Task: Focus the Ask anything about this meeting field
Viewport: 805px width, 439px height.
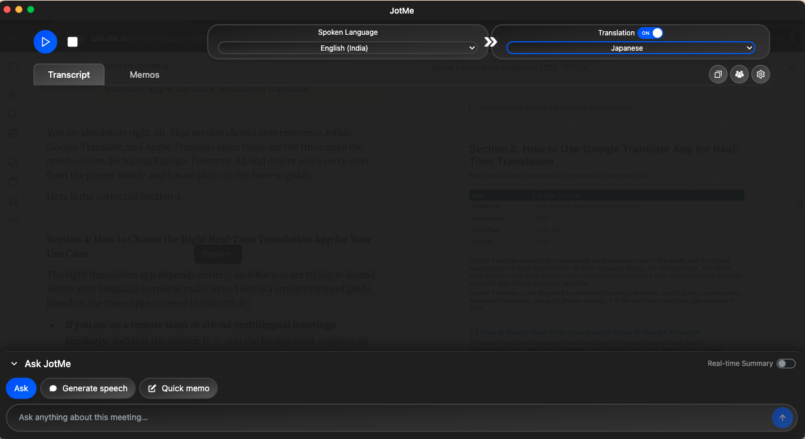Action: click(x=390, y=418)
